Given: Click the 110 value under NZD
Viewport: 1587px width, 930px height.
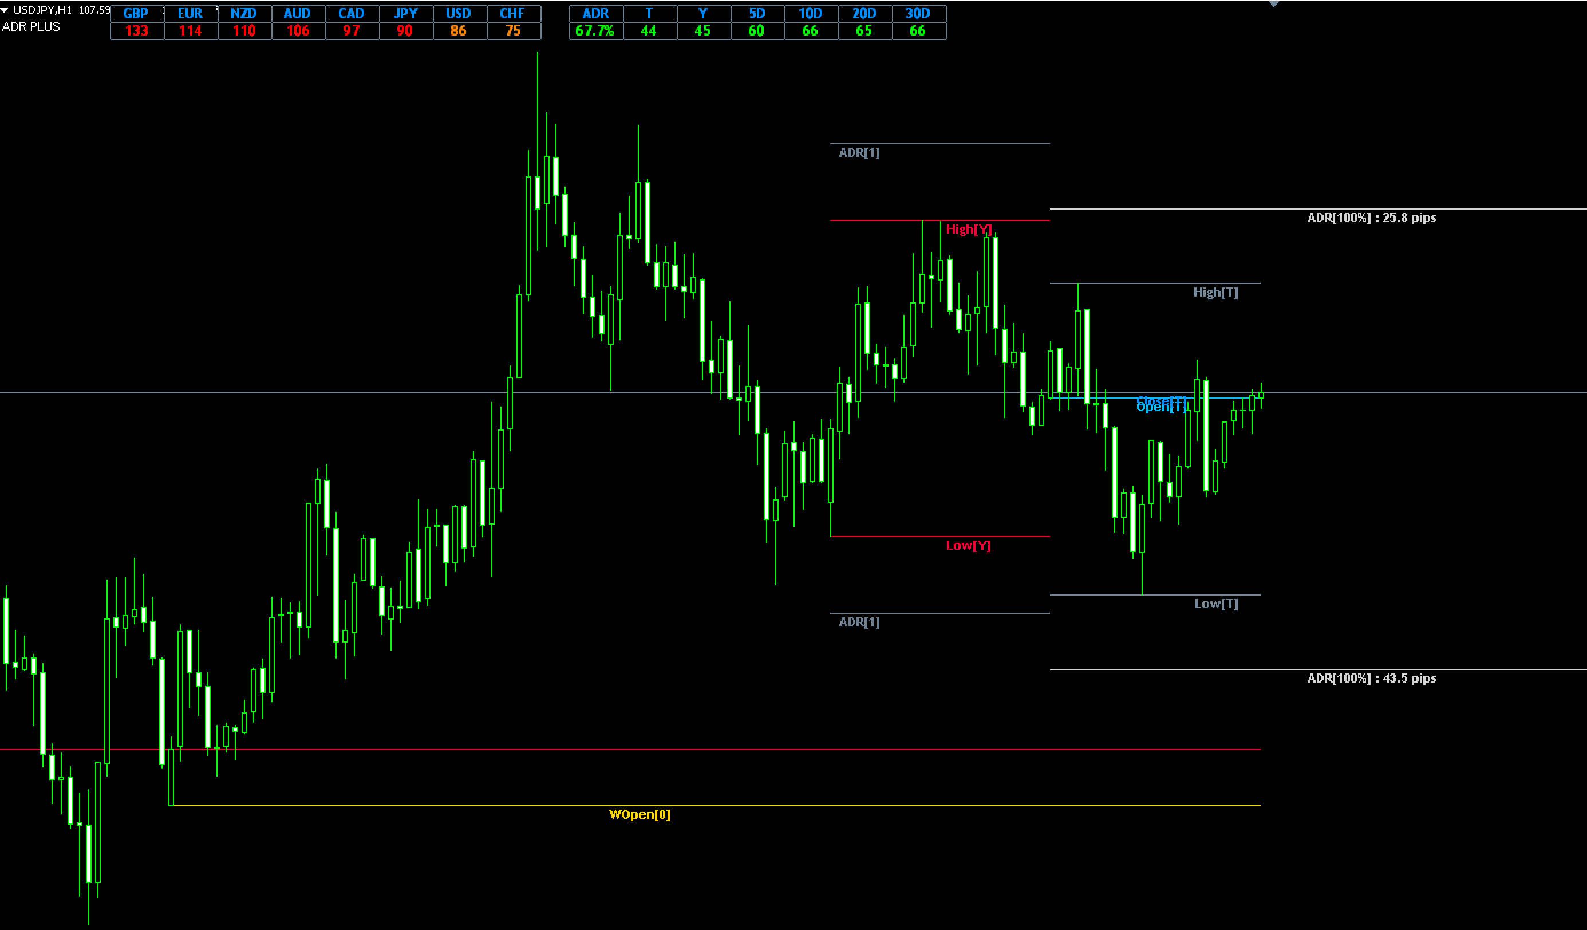Looking at the screenshot, I should 244,31.
